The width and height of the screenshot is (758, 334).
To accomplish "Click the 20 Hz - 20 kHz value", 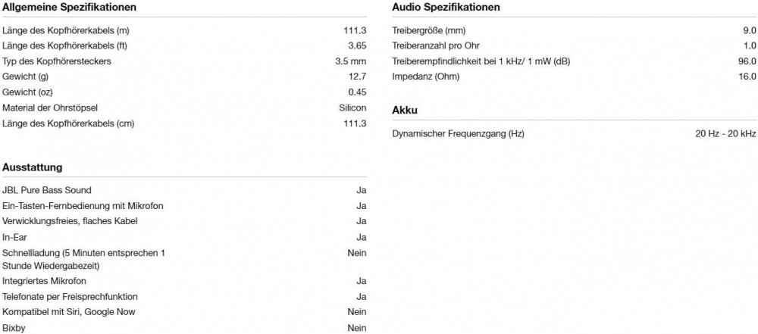I will [725, 134].
